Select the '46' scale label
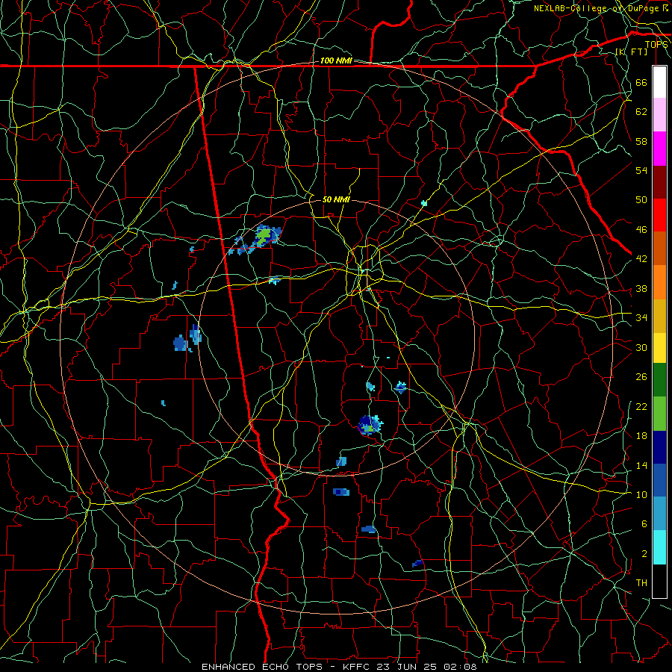The width and height of the screenshot is (672, 672). 641,230
